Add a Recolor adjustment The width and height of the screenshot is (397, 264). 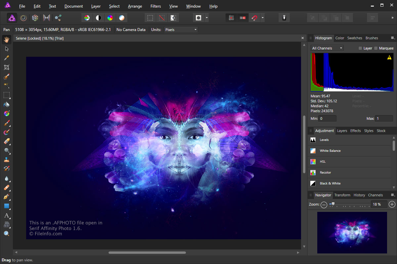coord(349,173)
